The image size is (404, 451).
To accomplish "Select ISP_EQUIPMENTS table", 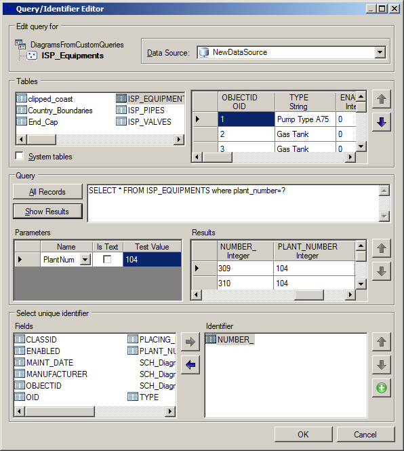I will [150, 99].
